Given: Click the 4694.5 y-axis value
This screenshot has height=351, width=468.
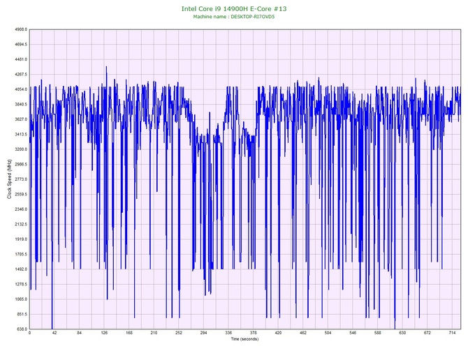Looking at the screenshot, I should tap(21, 45).
